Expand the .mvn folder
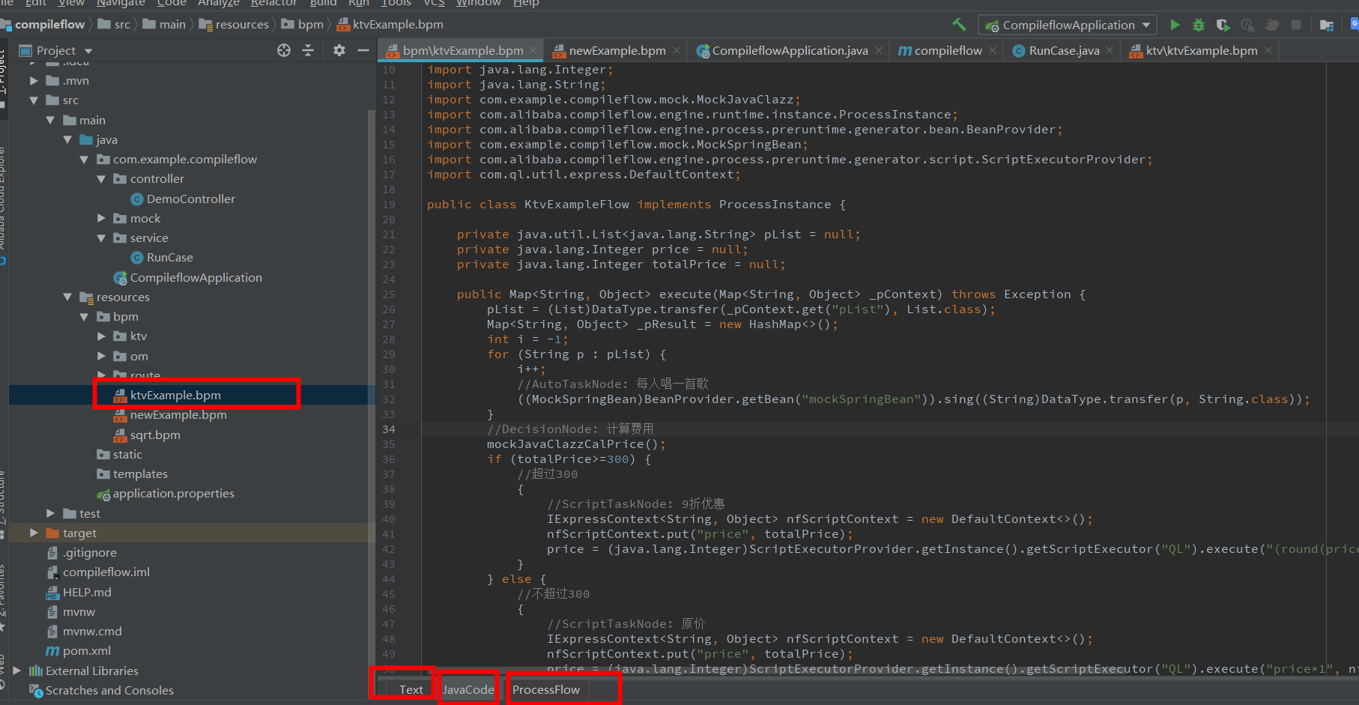 (x=34, y=80)
